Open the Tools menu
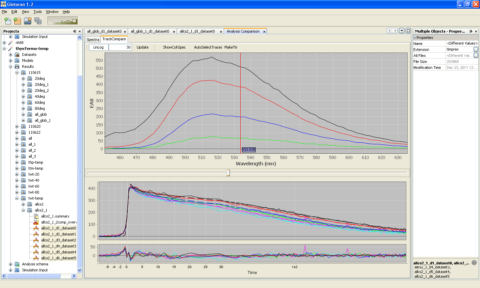This screenshot has height=288, width=480. [x=38, y=12]
